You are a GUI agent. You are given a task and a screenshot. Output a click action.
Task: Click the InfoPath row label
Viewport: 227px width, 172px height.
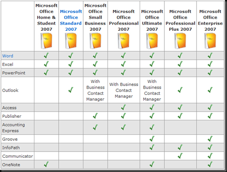point(11,148)
